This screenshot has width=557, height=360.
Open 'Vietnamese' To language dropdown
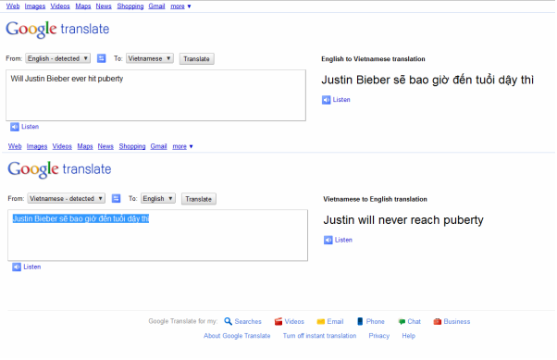150,58
